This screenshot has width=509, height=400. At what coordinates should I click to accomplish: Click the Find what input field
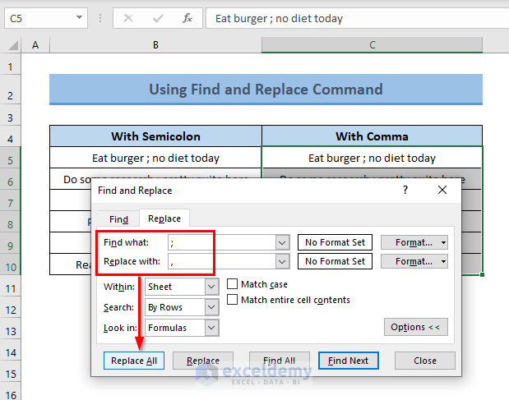click(x=222, y=242)
